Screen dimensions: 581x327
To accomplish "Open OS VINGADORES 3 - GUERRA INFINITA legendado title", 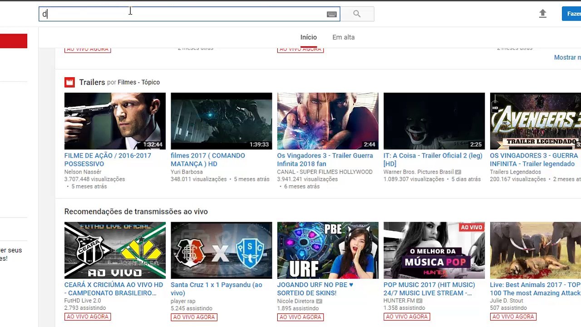I will click(534, 159).
